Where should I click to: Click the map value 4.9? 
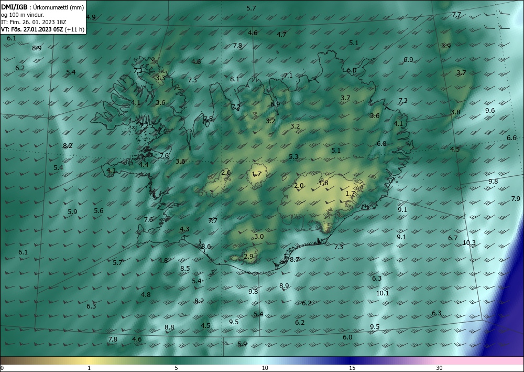(91, 17)
